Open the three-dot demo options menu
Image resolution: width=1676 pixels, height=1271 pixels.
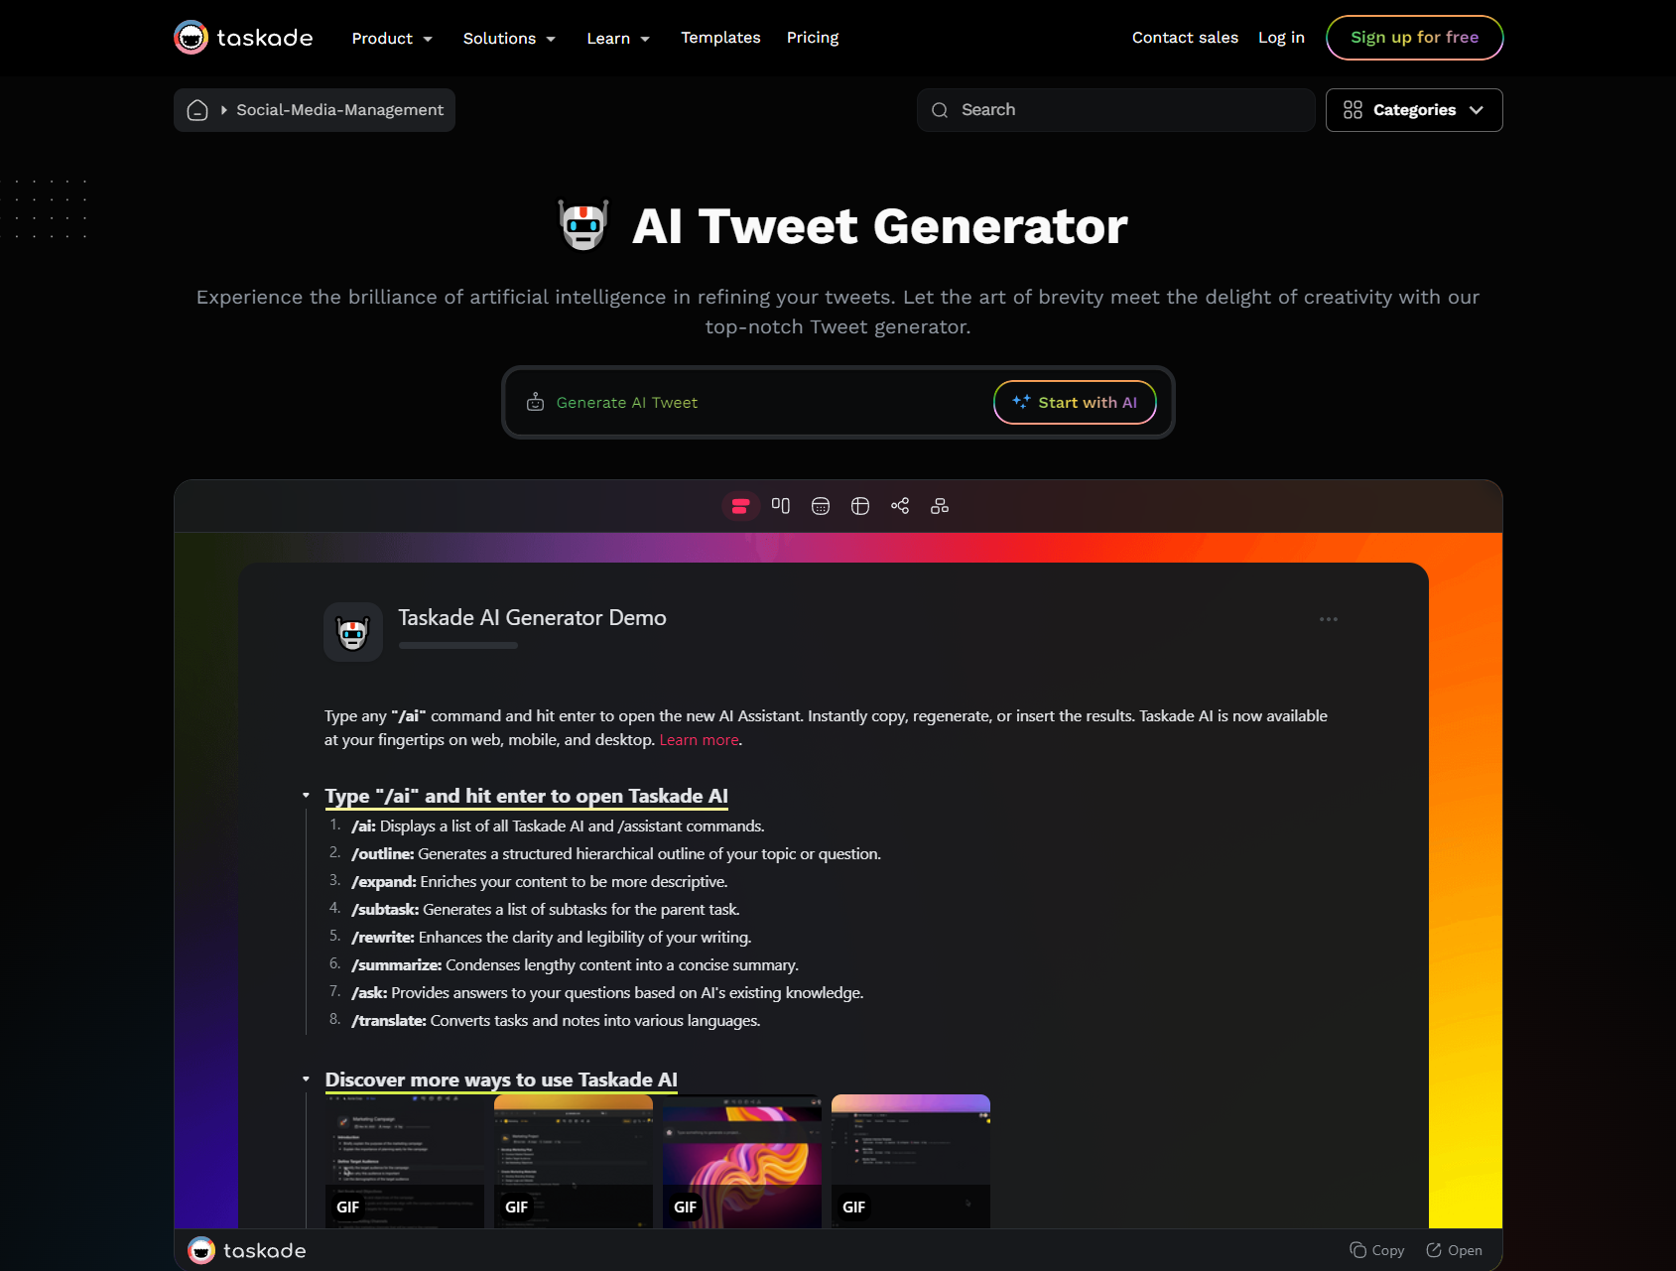[x=1329, y=619]
